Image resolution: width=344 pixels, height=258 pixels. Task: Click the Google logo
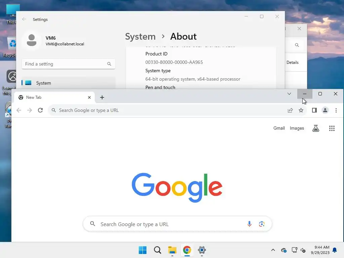[177, 187]
